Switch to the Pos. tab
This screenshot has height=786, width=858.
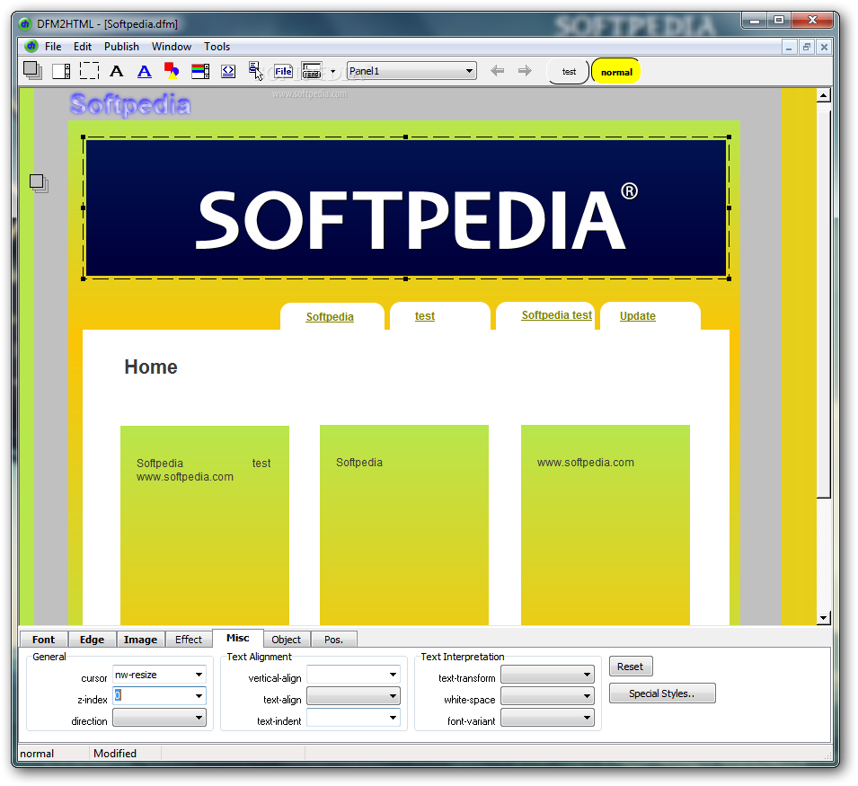[334, 640]
